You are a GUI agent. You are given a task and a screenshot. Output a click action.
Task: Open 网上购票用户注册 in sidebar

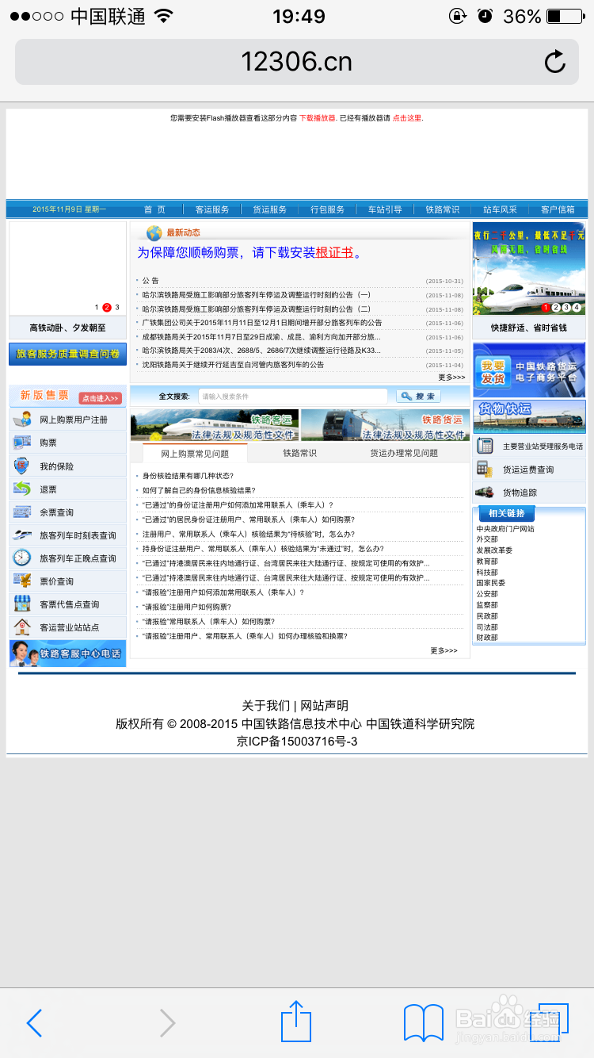(68, 420)
